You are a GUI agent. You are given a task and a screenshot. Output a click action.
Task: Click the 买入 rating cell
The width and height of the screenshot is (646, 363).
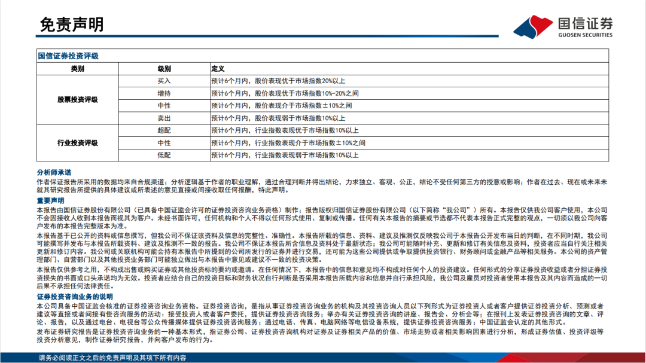tap(164, 81)
